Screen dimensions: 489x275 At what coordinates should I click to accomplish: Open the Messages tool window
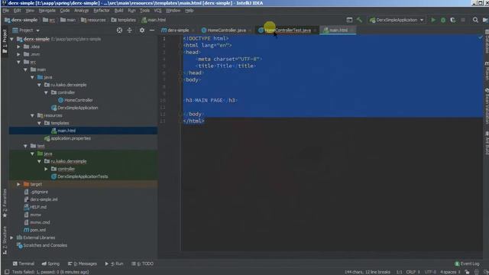point(83,264)
